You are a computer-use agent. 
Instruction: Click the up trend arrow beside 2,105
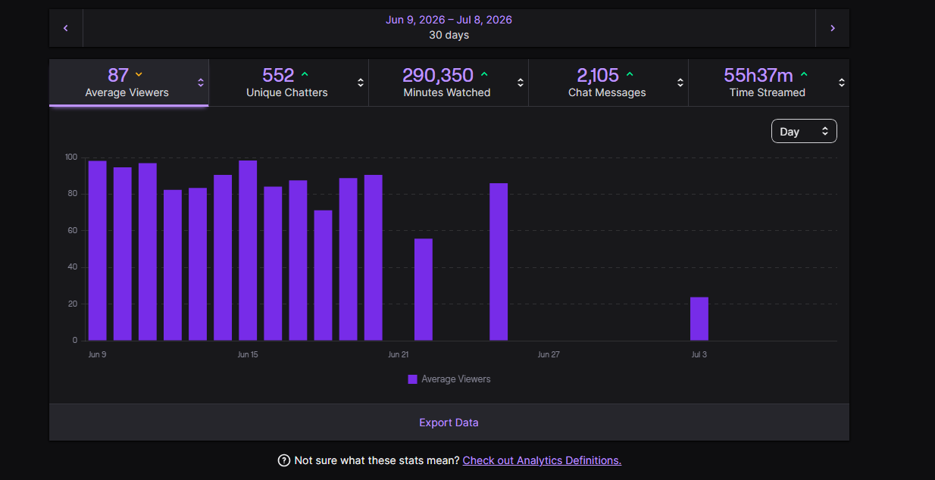[630, 74]
